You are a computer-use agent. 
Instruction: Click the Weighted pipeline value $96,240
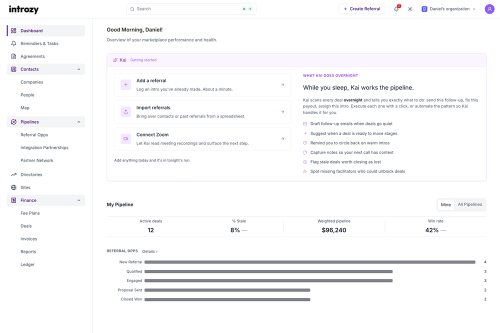click(334, 230)
